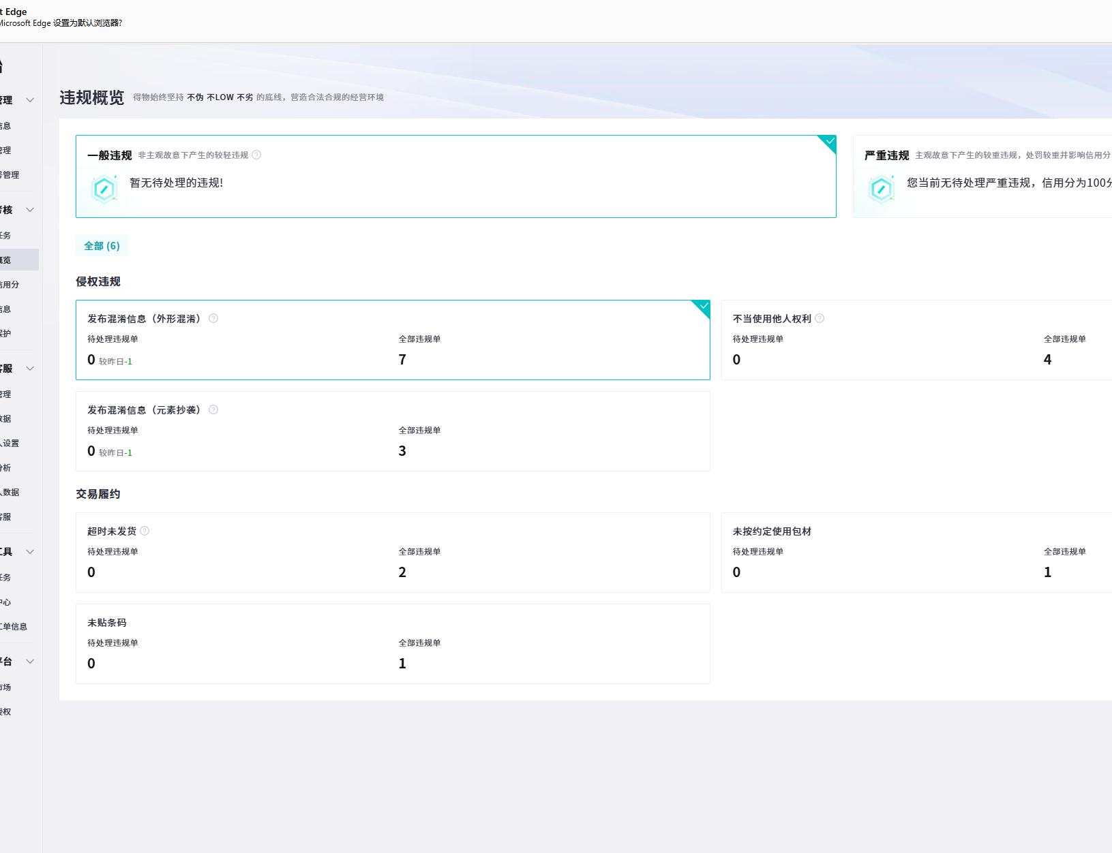Viewport: 1112px width, 853px height.
Task: Click selected checkmark corner on 一般违规 card
Action: click(829, 142)
